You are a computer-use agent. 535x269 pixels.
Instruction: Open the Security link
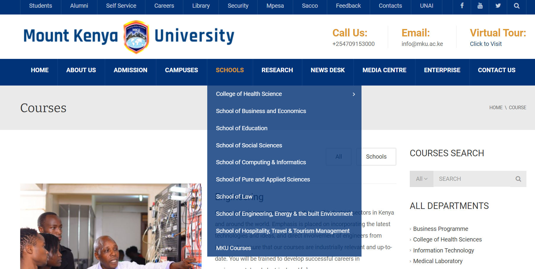pos(238,6)
